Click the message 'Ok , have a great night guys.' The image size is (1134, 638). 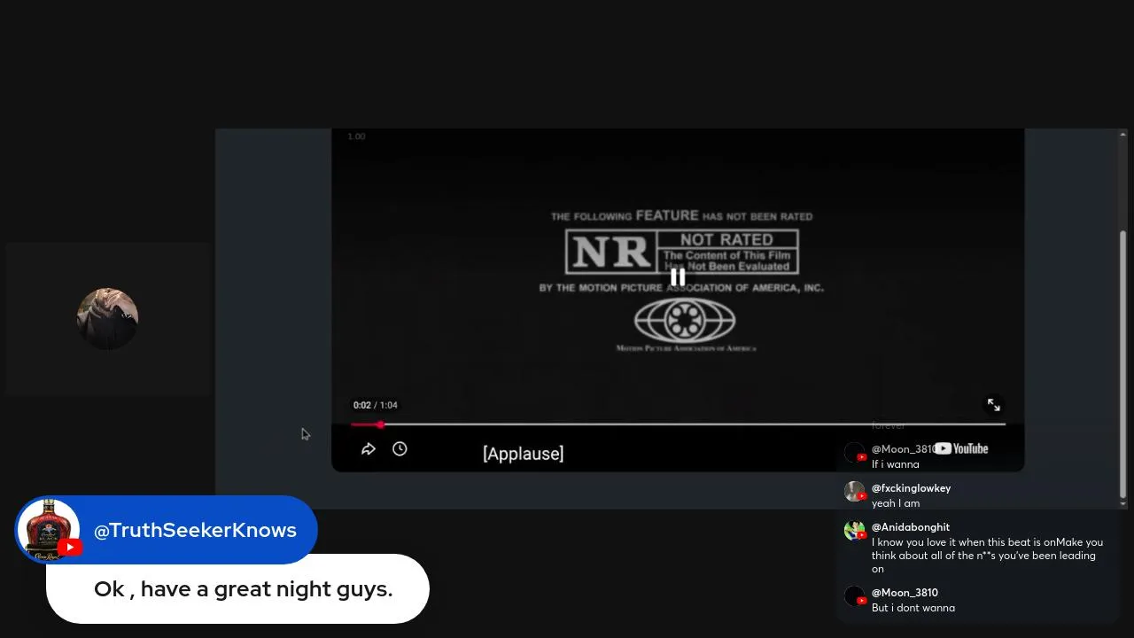point(243,589)
